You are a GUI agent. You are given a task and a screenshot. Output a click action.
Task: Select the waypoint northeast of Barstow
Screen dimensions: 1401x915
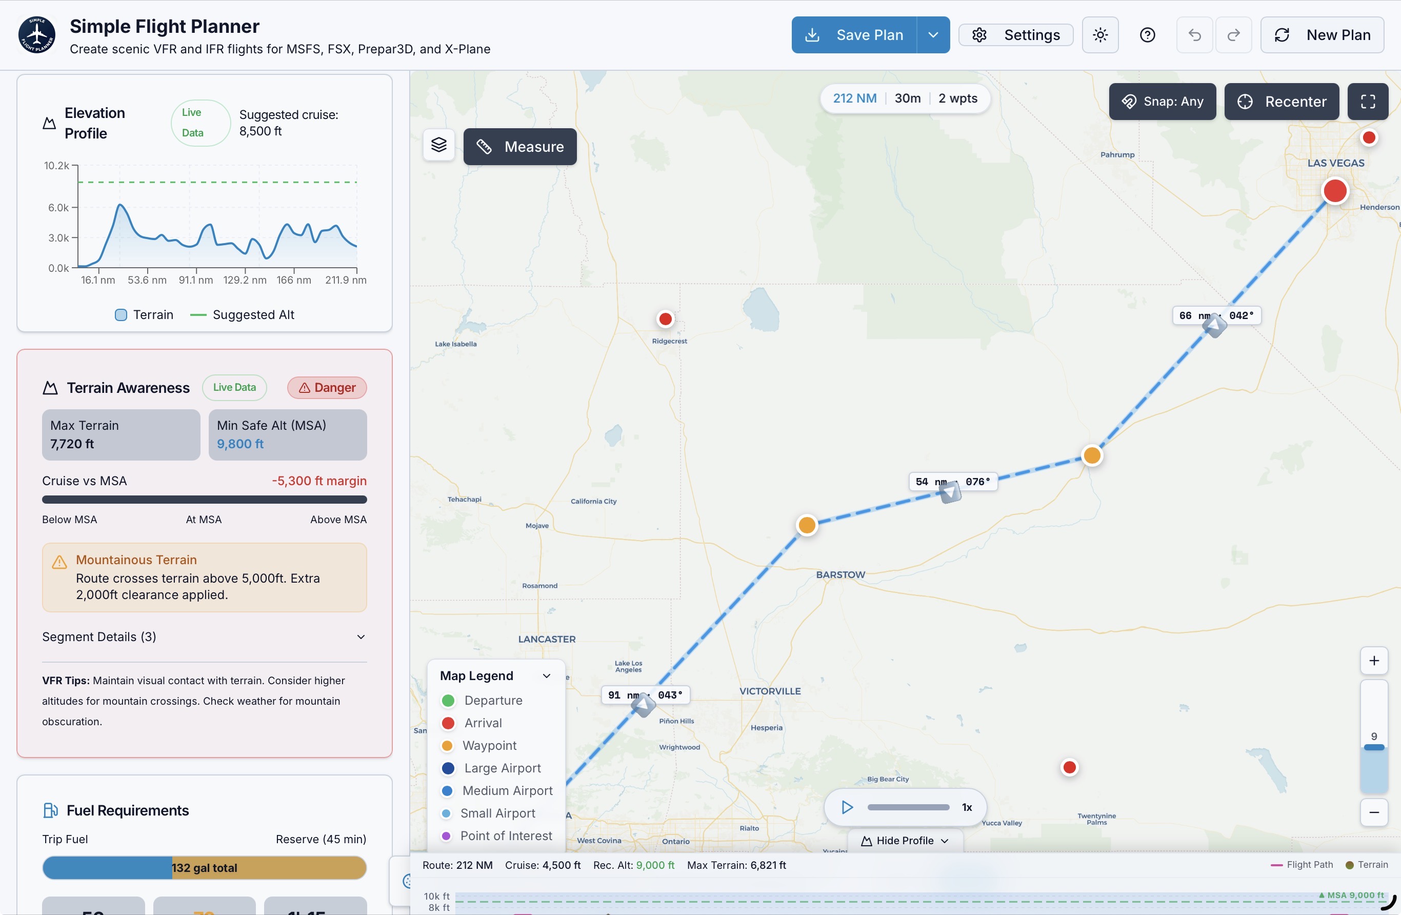click(1092, 455)
